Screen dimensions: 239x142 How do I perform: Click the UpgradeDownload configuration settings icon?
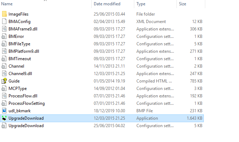pos(4,126)
